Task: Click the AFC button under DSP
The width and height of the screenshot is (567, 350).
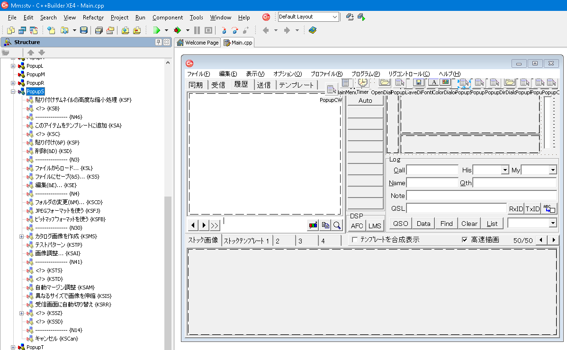Action: point(357,226)
